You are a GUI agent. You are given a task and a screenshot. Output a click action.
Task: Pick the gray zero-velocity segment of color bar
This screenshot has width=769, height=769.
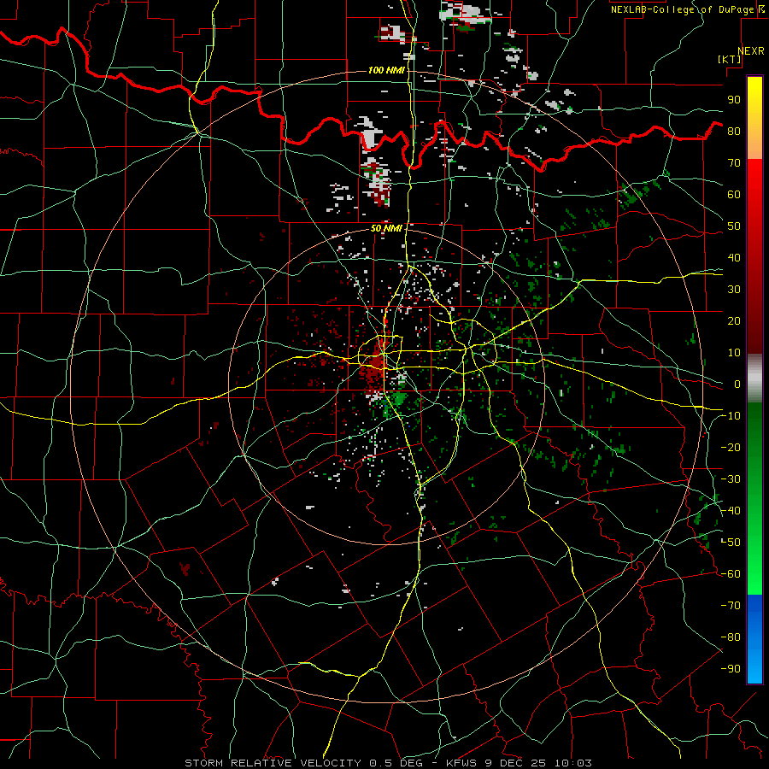pos(754,379)
